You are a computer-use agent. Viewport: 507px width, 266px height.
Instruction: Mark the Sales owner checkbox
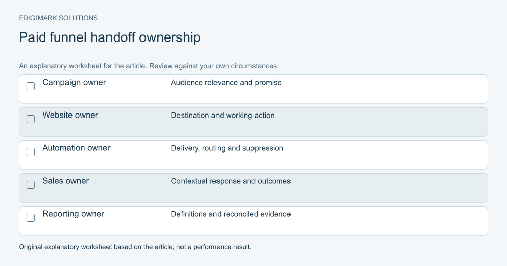tap(31, 185)
